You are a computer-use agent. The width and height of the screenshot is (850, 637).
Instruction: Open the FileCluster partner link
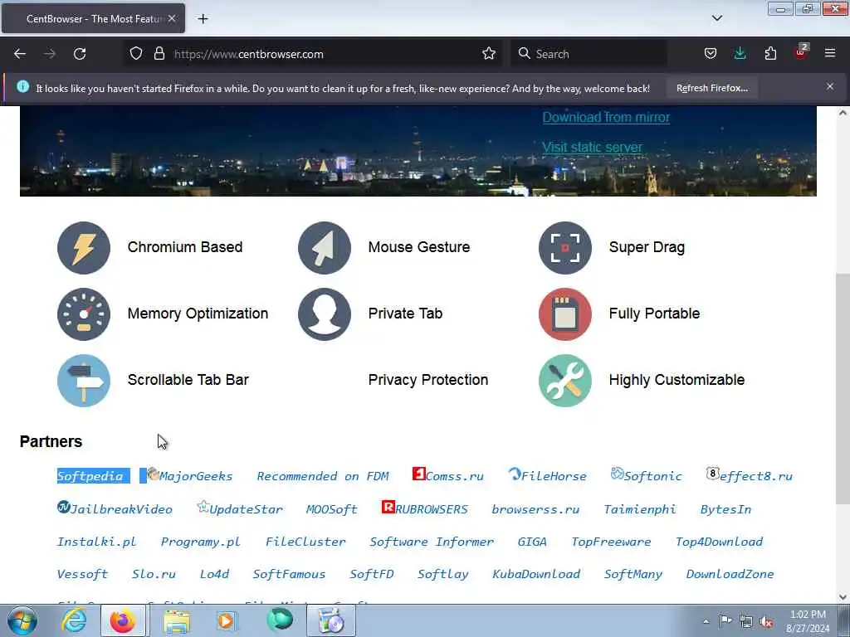tap(305, 542)
